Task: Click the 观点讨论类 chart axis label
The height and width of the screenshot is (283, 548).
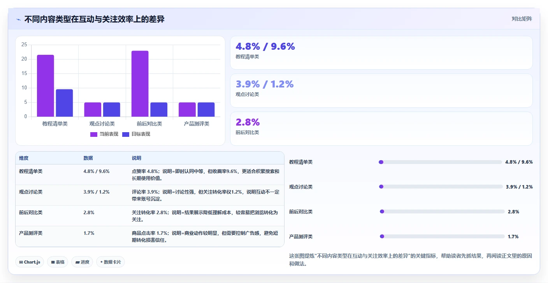Action: pyautogui.click(x=102, y=124)
